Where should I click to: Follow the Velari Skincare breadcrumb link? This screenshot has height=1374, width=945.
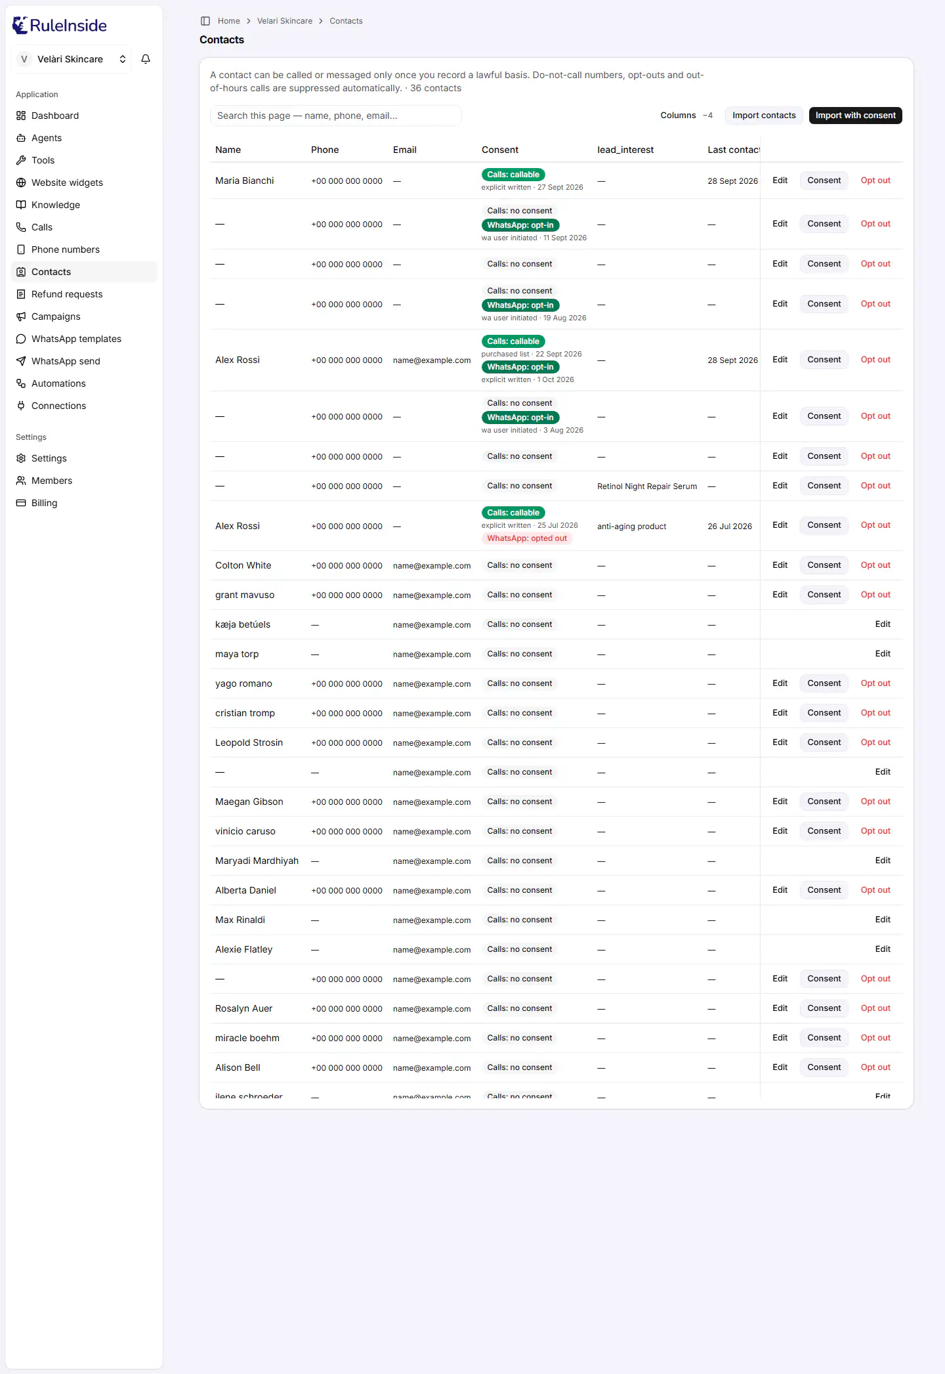click(285, 21)
